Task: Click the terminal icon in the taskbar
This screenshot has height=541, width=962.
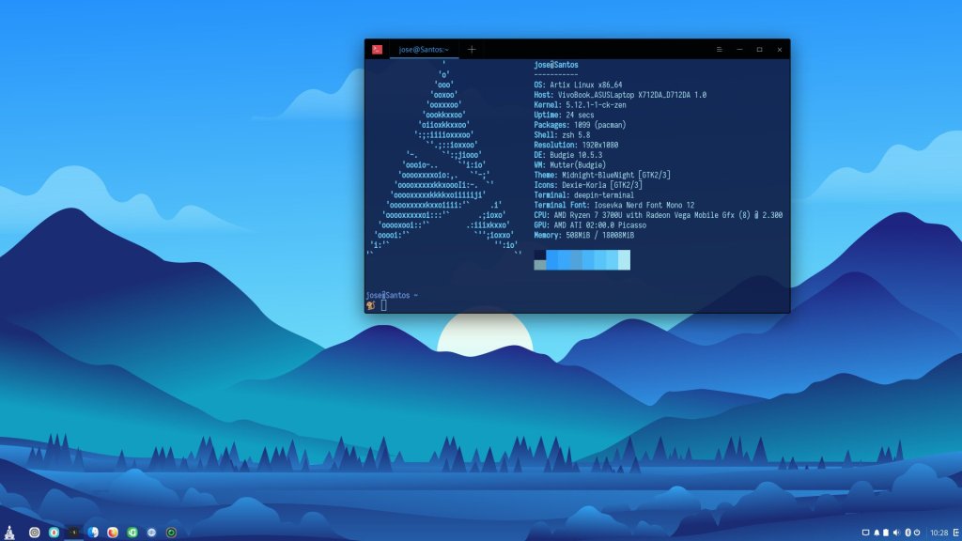Action: (x=73, y=533)
